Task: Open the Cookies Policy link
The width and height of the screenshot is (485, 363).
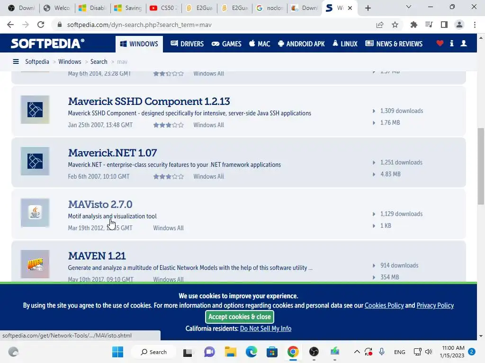Action: click(384, 305)
